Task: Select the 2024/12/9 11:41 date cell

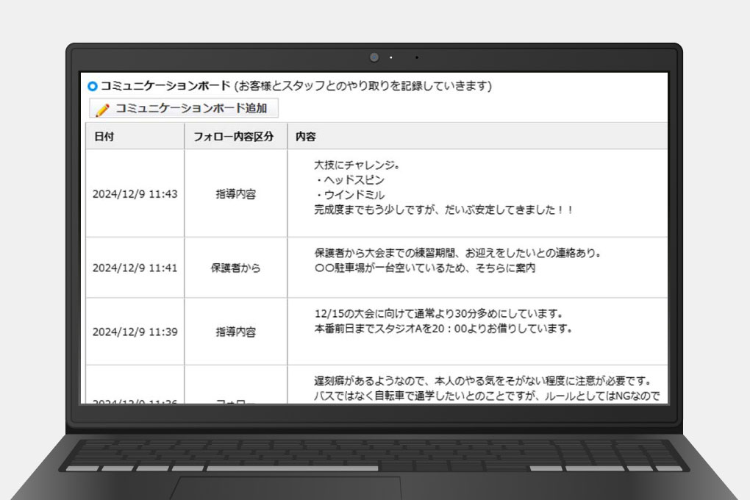Action: pyautogui.click(x=135, y=268)
